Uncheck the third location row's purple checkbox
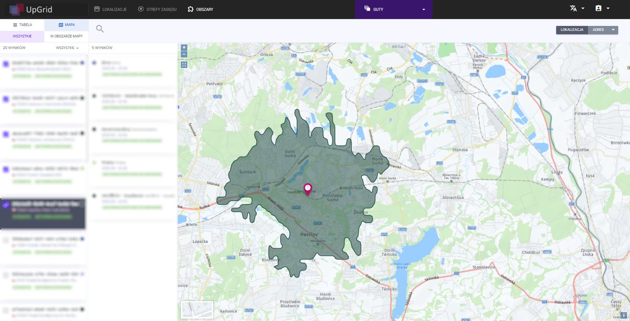 click(x=6, y=134)
